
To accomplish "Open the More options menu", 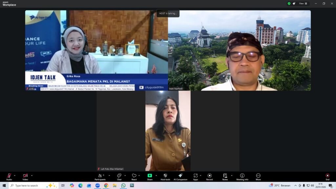I will point(258,176).
